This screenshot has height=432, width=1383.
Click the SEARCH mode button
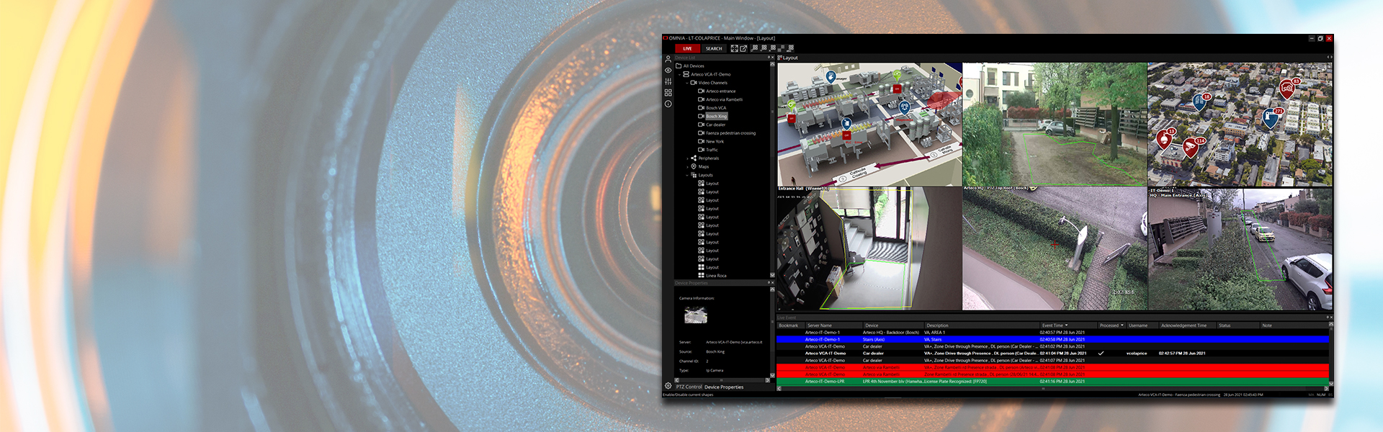click(714, 48)
